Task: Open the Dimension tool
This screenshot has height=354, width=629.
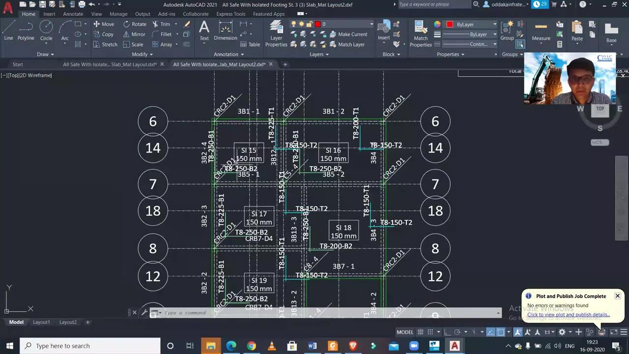Action: coord(226,30)
